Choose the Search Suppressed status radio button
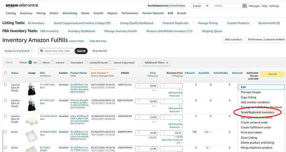This screenshot has height=152, width=286. click(x=110, y=62)
